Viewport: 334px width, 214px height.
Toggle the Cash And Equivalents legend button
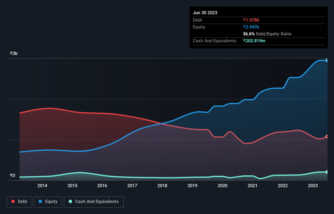click(94, 202)
